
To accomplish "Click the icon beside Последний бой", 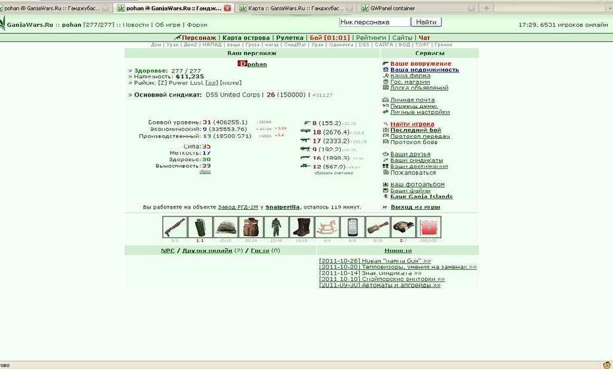I will (386, 130).
